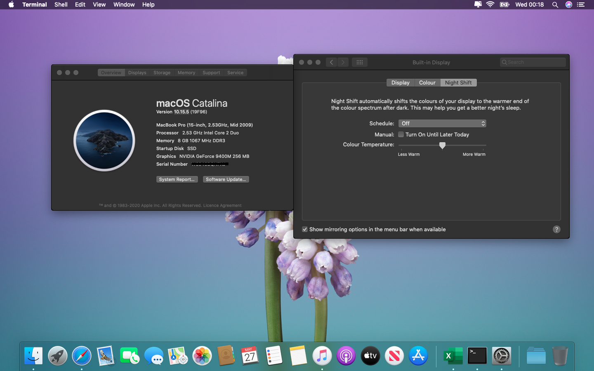594x371 pixels.
Task: Open the Window menu
Action: click(x=124, y=5)
